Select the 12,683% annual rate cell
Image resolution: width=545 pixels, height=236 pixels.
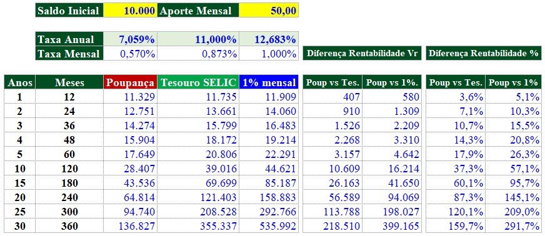pos(268,39)
